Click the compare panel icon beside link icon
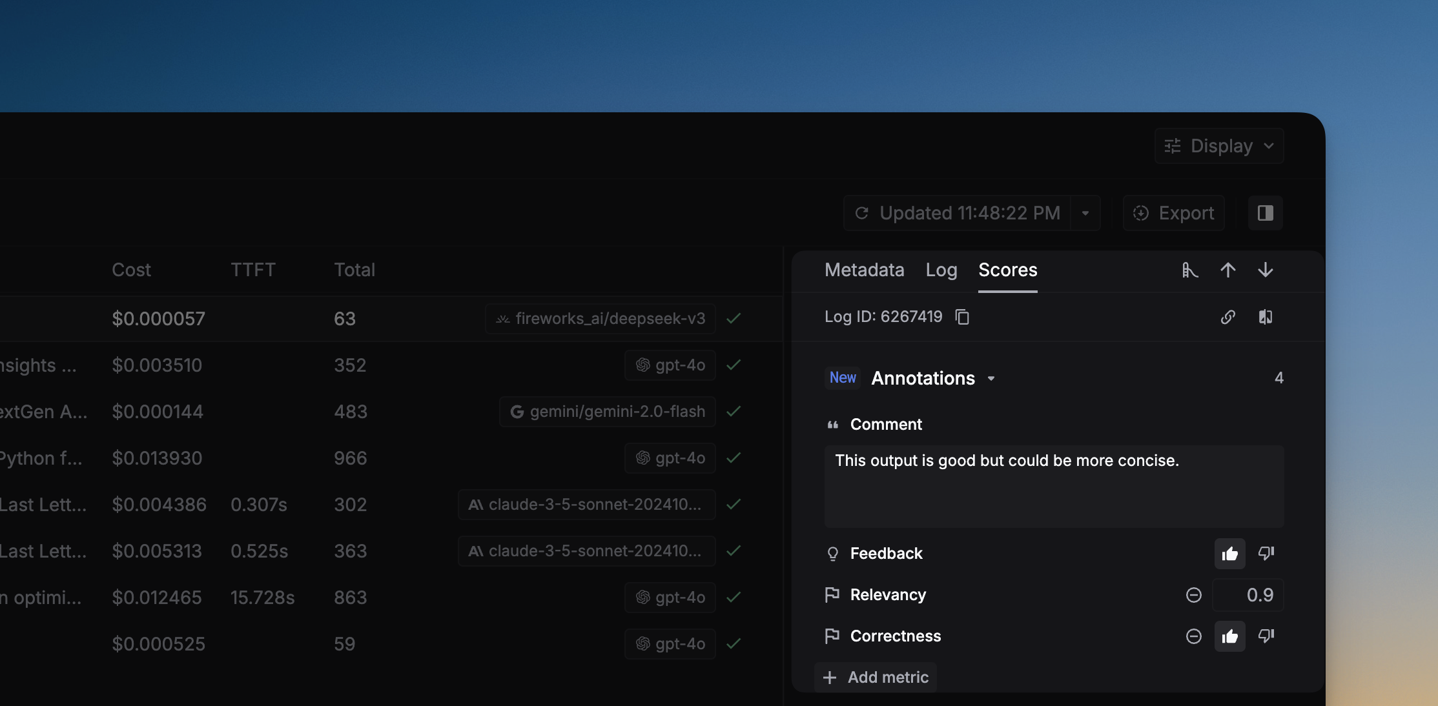Screen dimensions: 1438x706 (x=1265, y=317)
